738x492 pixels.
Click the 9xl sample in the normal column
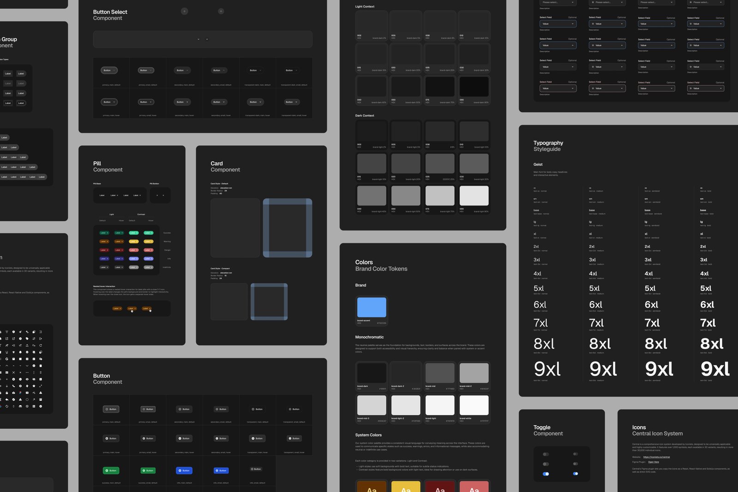547,369
